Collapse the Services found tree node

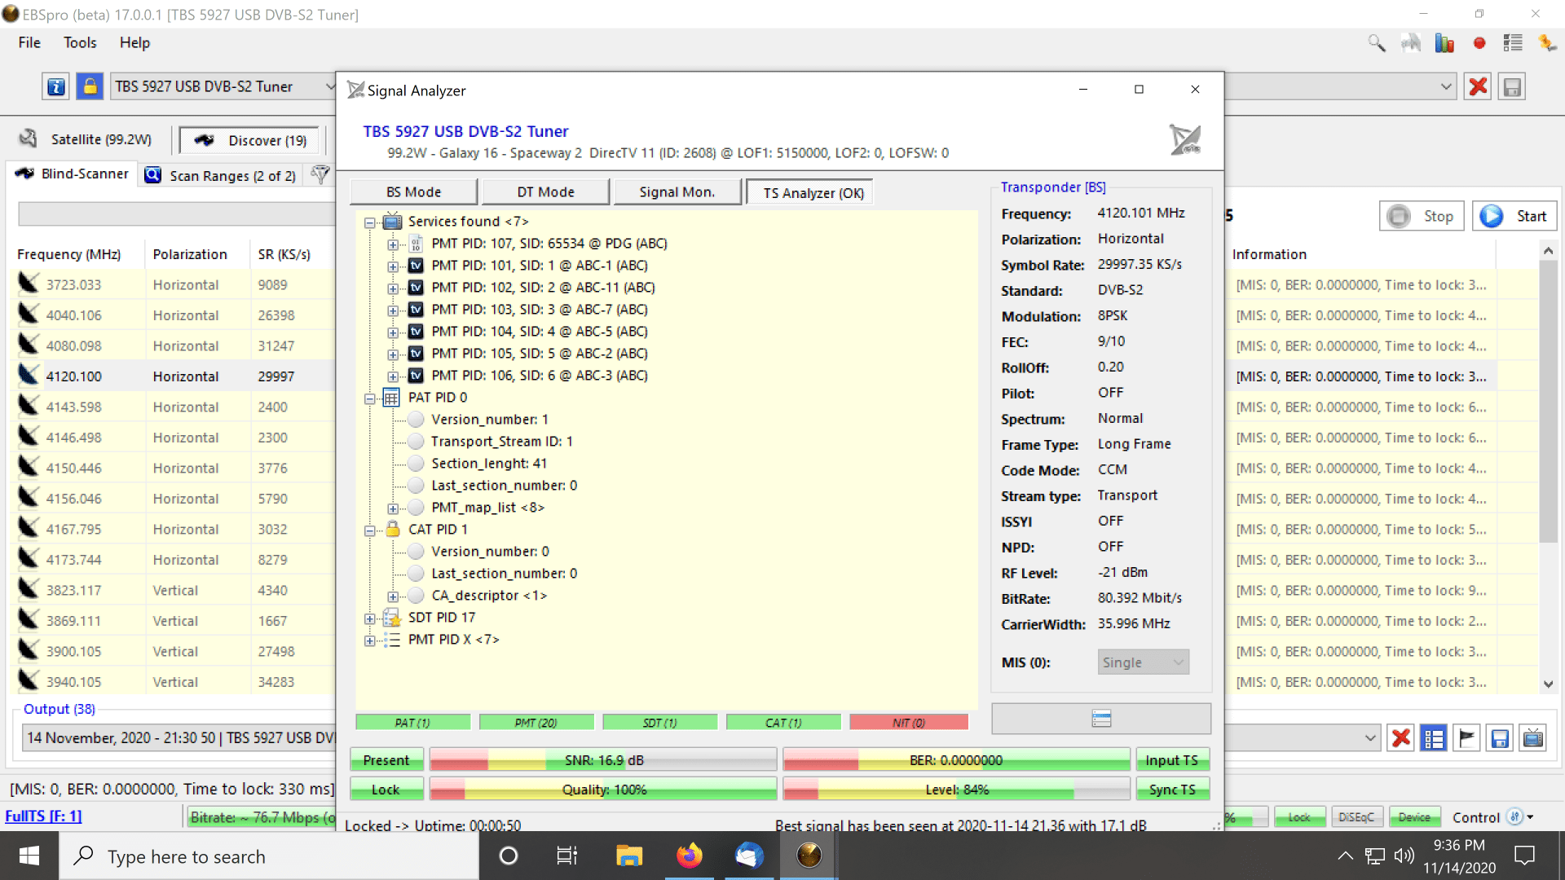(x=369, y=222)
